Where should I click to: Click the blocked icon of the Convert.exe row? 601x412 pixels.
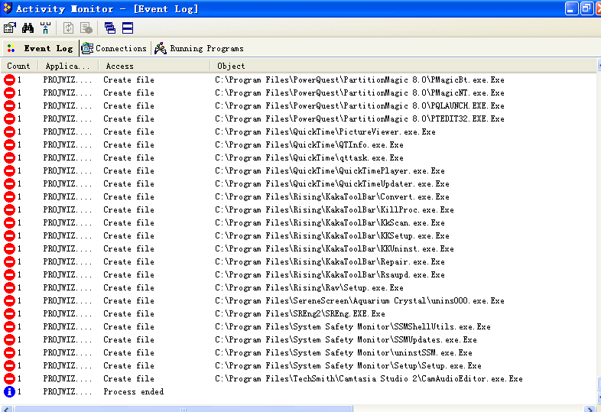(9, 197)
